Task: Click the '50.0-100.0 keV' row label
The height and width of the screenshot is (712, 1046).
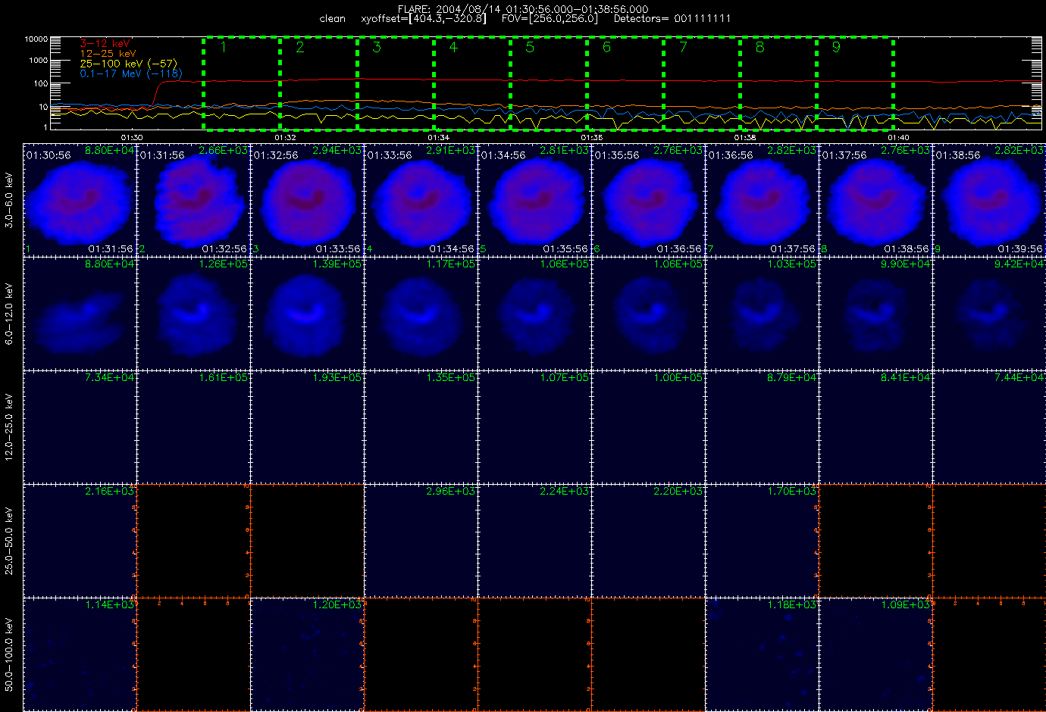Action: coord(9,654)
